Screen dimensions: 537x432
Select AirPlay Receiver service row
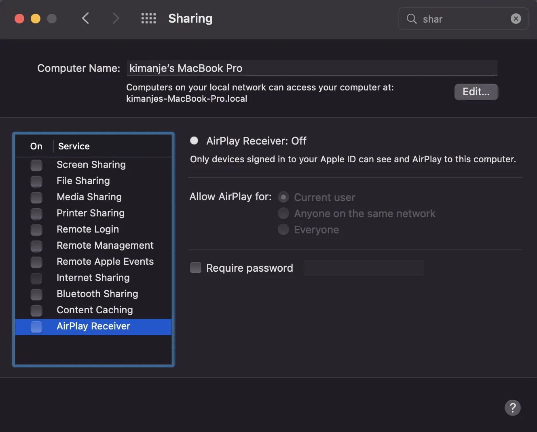click(x=93, y=327)
